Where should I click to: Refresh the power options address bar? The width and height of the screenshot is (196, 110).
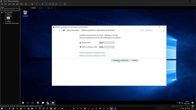click(142, 30)
